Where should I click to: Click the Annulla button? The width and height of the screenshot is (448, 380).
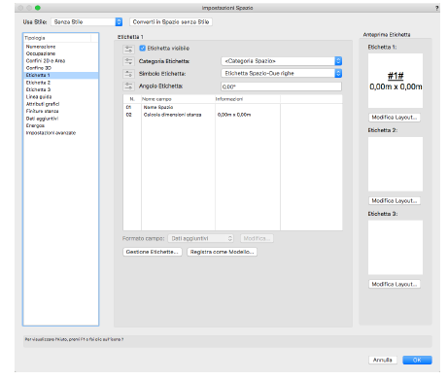tap(383, 360)
